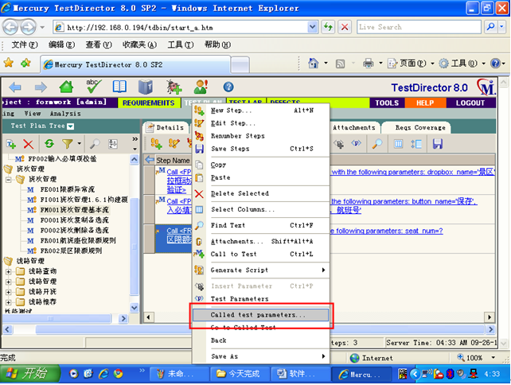Click the save steps floppy disk icon
This screenshot has width=511, height=385.
tap(437, 144)
